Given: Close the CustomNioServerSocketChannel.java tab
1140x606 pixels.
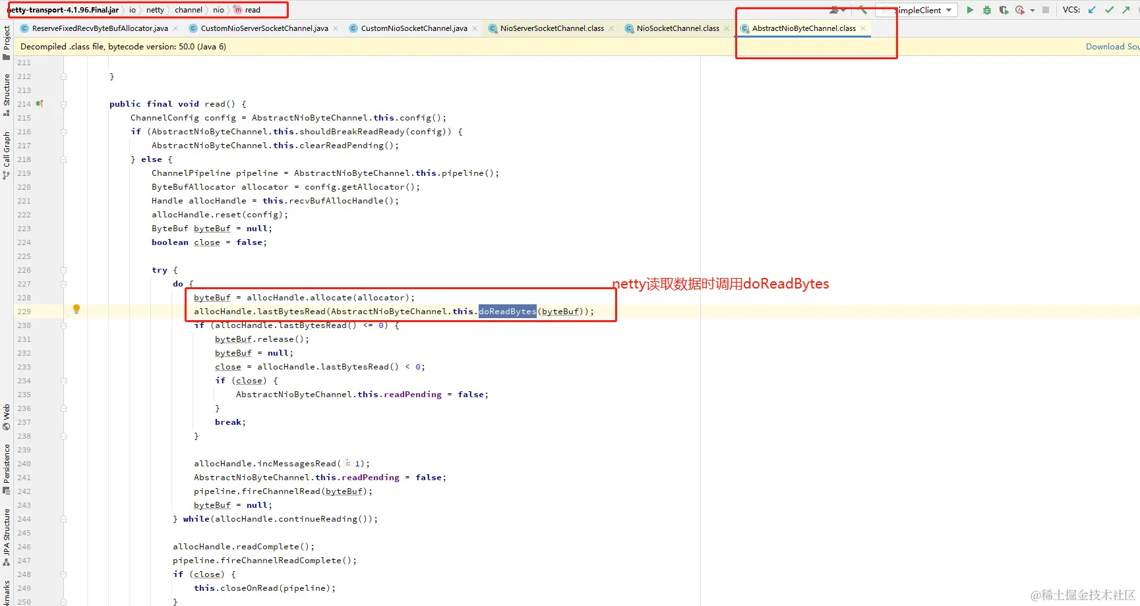Looking at the screenshot, I should pyautogui.click(x=336, y=28).
